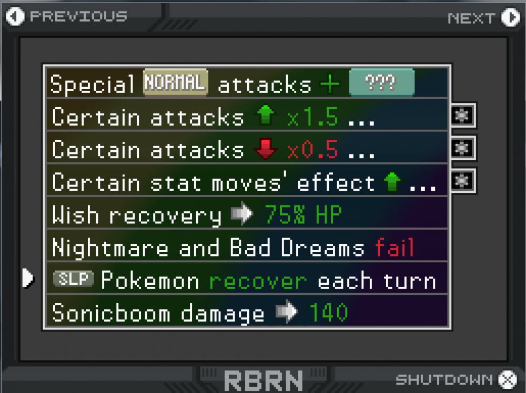Click the Next right-arrow icon

coord(511,17)
